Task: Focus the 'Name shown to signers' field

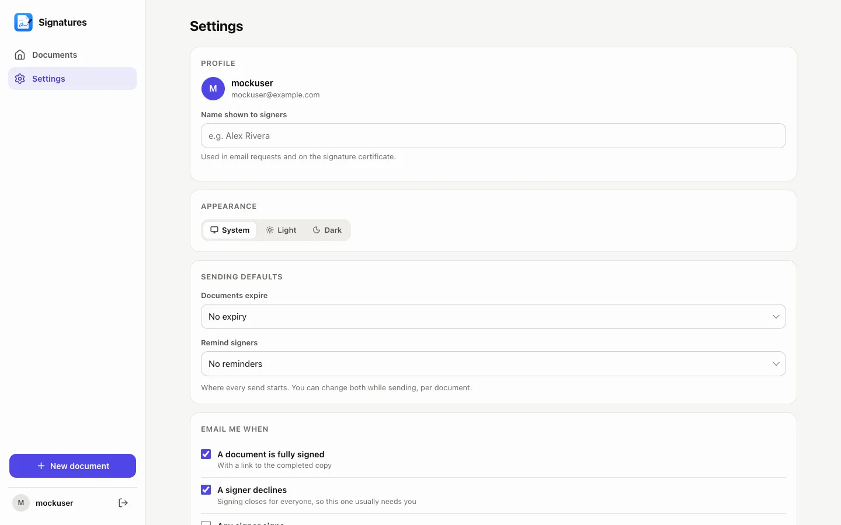Action: (494, 136)
